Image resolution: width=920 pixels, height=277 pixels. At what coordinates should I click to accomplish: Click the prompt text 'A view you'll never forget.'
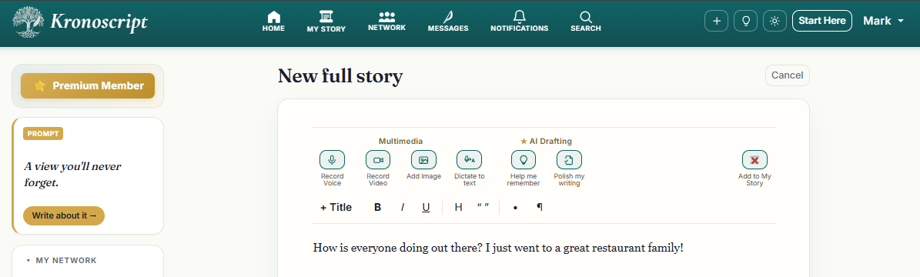point(72,175)
